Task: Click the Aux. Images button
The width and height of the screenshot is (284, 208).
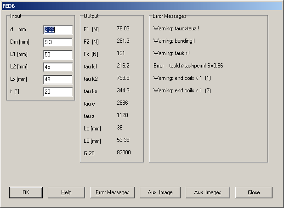Action: point(207,192)
